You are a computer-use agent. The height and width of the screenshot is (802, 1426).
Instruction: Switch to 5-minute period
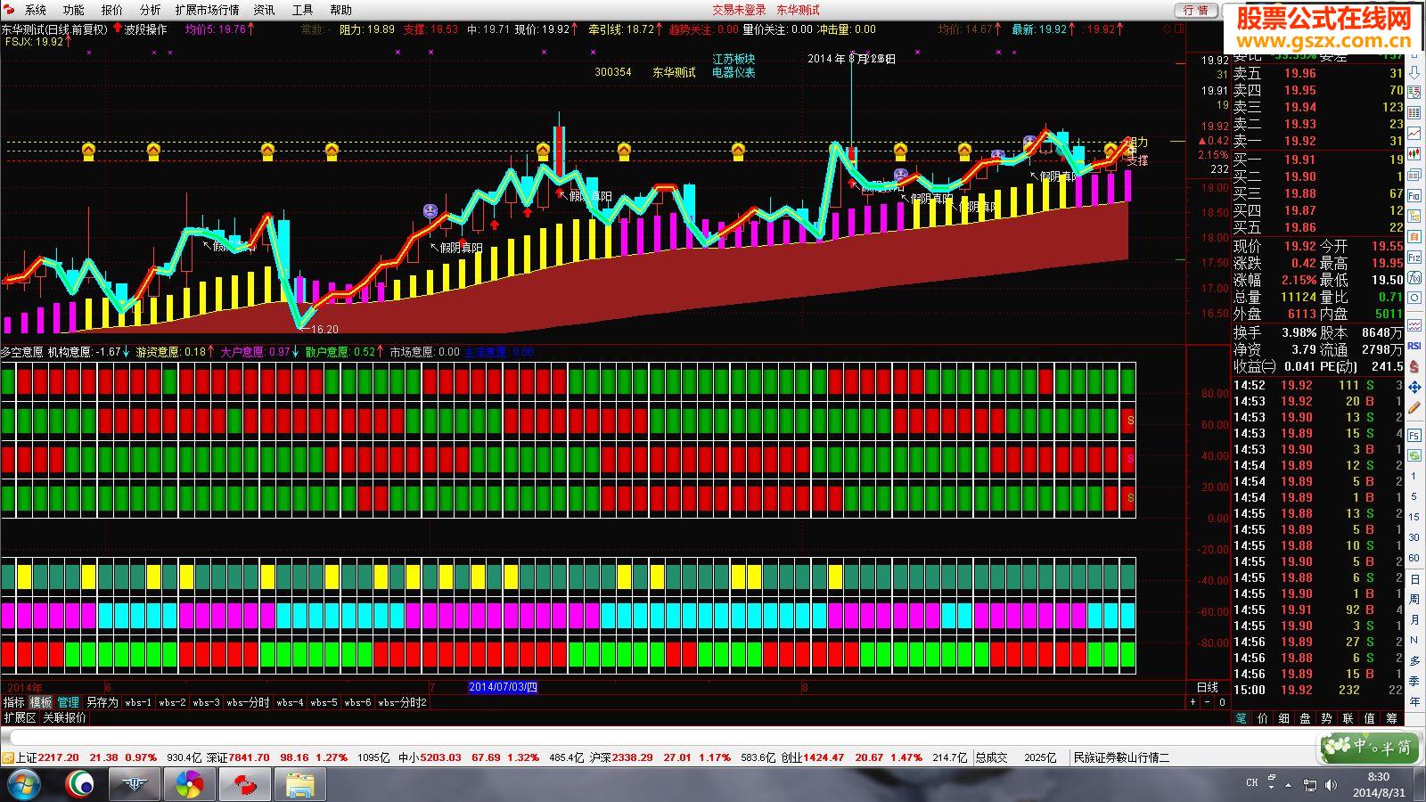tap(1414, 497)
